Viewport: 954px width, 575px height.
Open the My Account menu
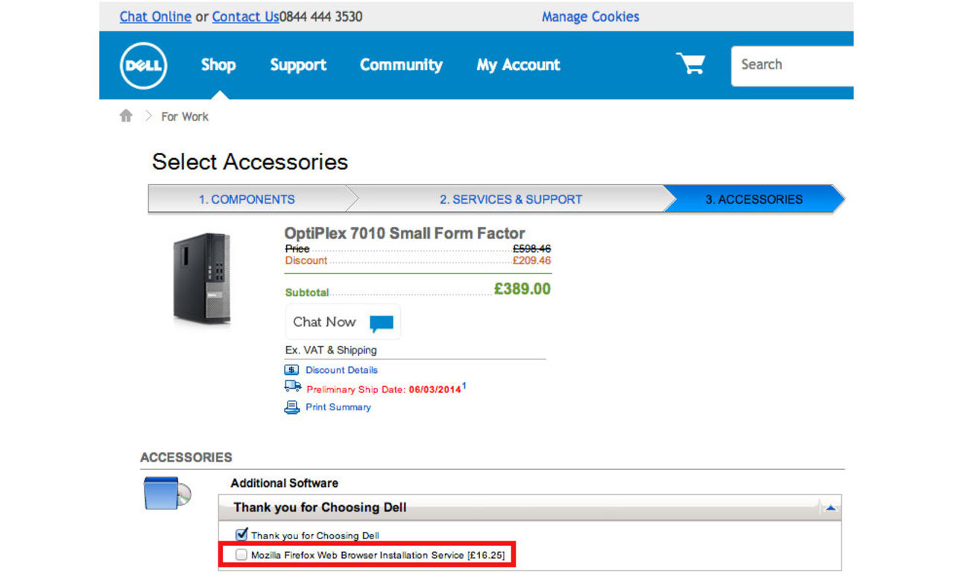(518, 65)
